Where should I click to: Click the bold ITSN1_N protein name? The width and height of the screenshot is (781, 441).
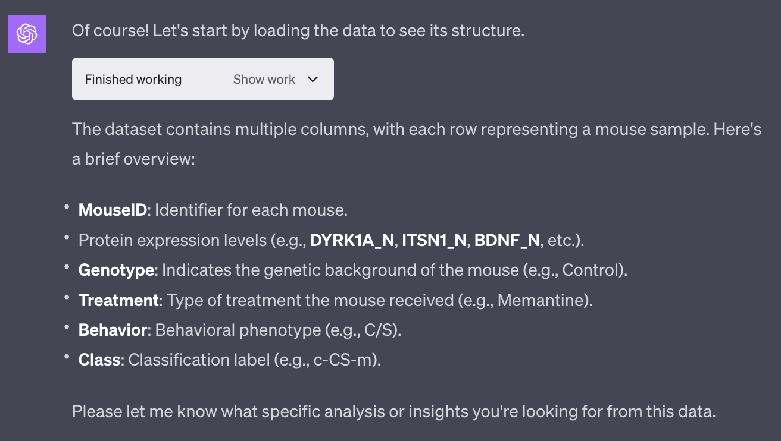pos(434,240)
